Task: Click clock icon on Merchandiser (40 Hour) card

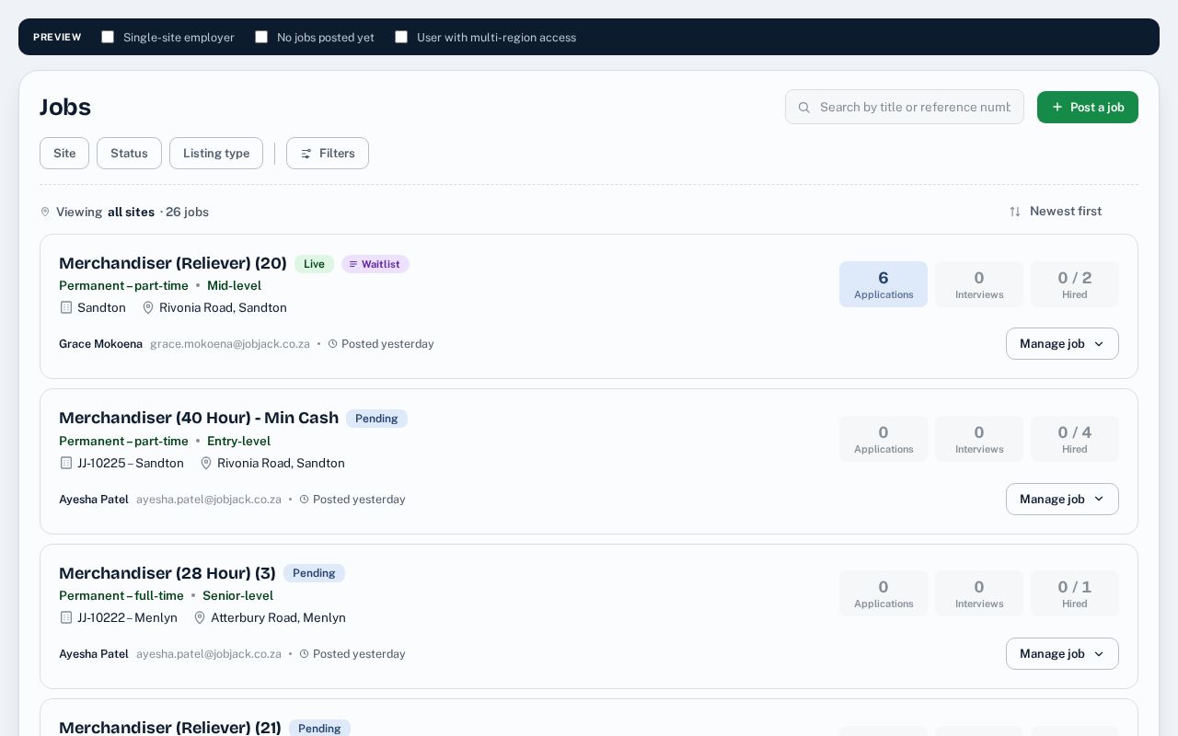Action: click(305, 500)
